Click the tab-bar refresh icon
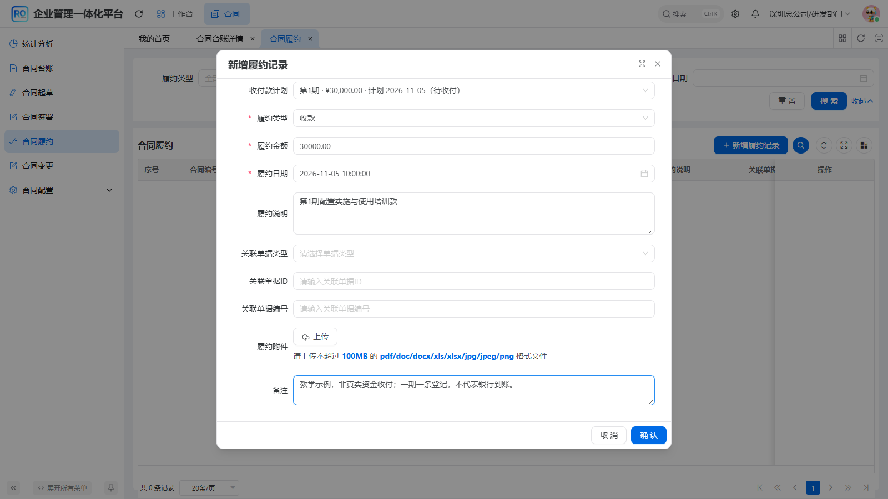This screenshot has width=888, height=499. [x=861, y=38]
